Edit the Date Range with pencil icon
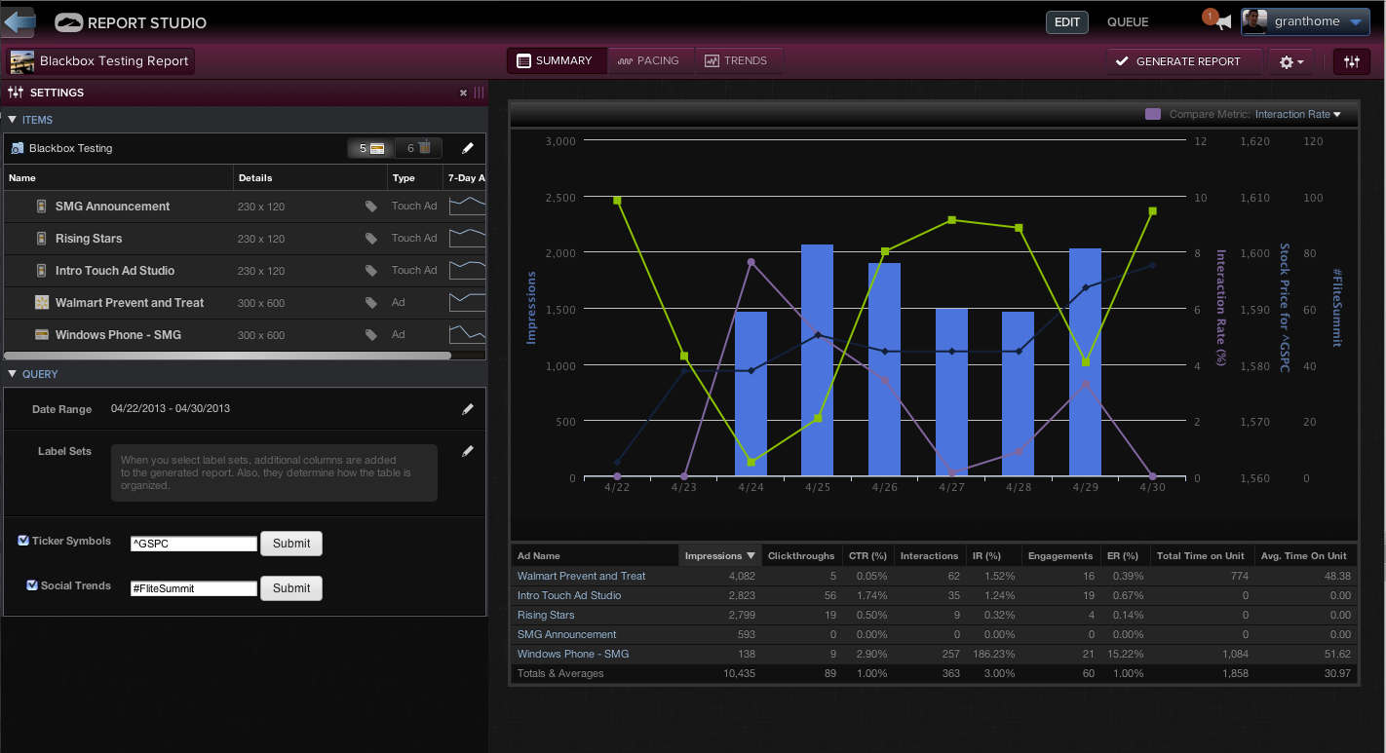 tap(468, 409)
